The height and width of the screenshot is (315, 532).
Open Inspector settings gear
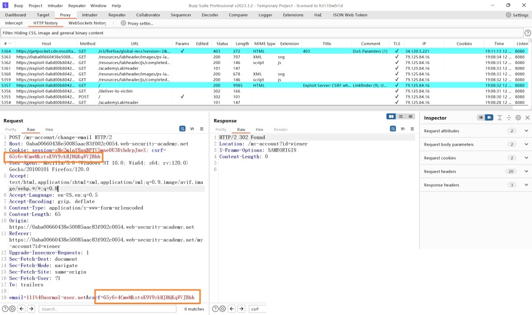518,118
